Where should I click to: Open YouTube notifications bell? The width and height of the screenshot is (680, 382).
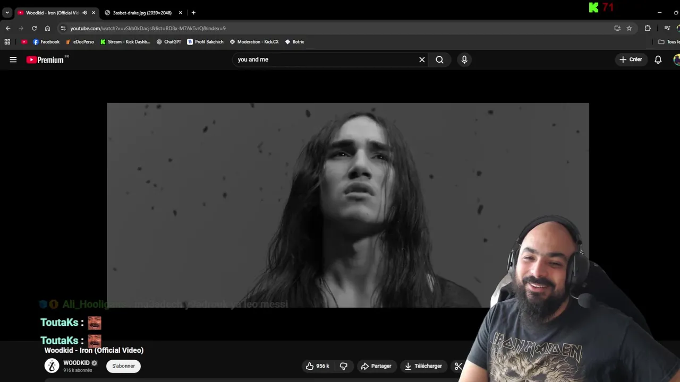pos(658,59)
